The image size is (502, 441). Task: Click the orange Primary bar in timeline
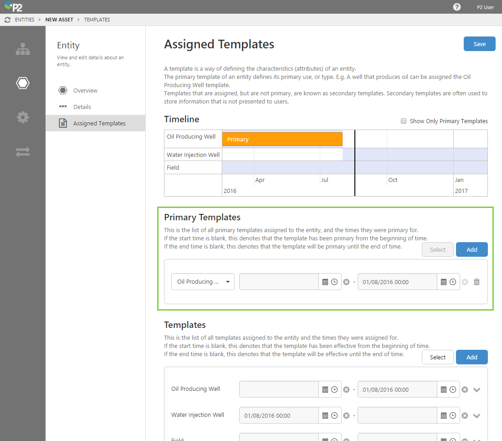[x=282, y=139]
